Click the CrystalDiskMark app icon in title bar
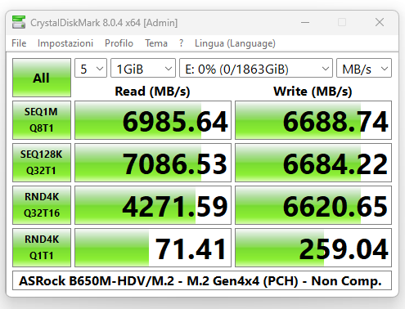Image resolution: width=405 pixels, height=309 pixels. (19, 22)
